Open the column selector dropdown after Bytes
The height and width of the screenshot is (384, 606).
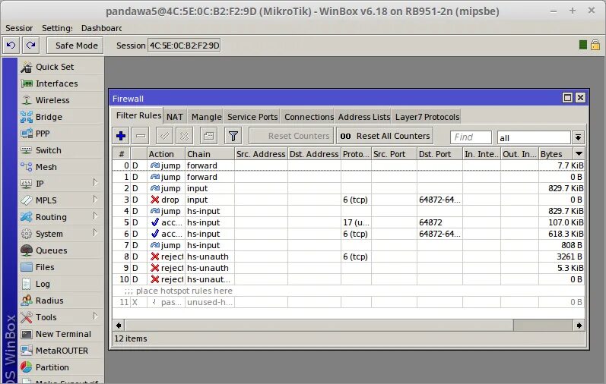(x=579, y=153)
